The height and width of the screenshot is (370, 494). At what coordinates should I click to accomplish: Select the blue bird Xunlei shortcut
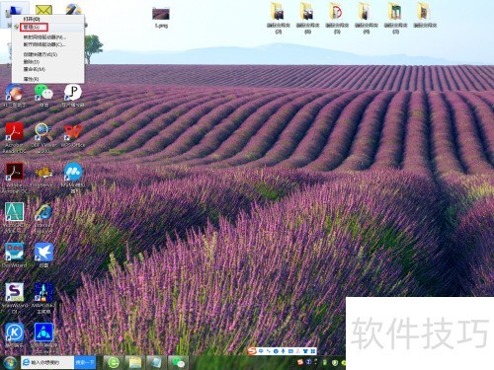pos(43,256)
